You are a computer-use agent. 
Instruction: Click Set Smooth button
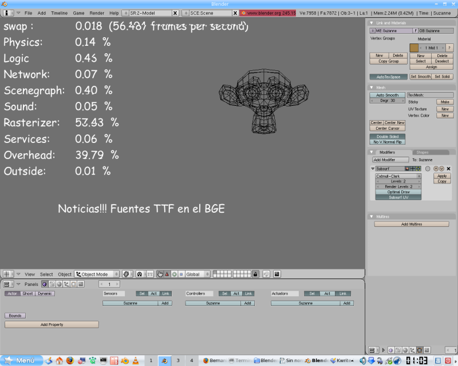420,77
